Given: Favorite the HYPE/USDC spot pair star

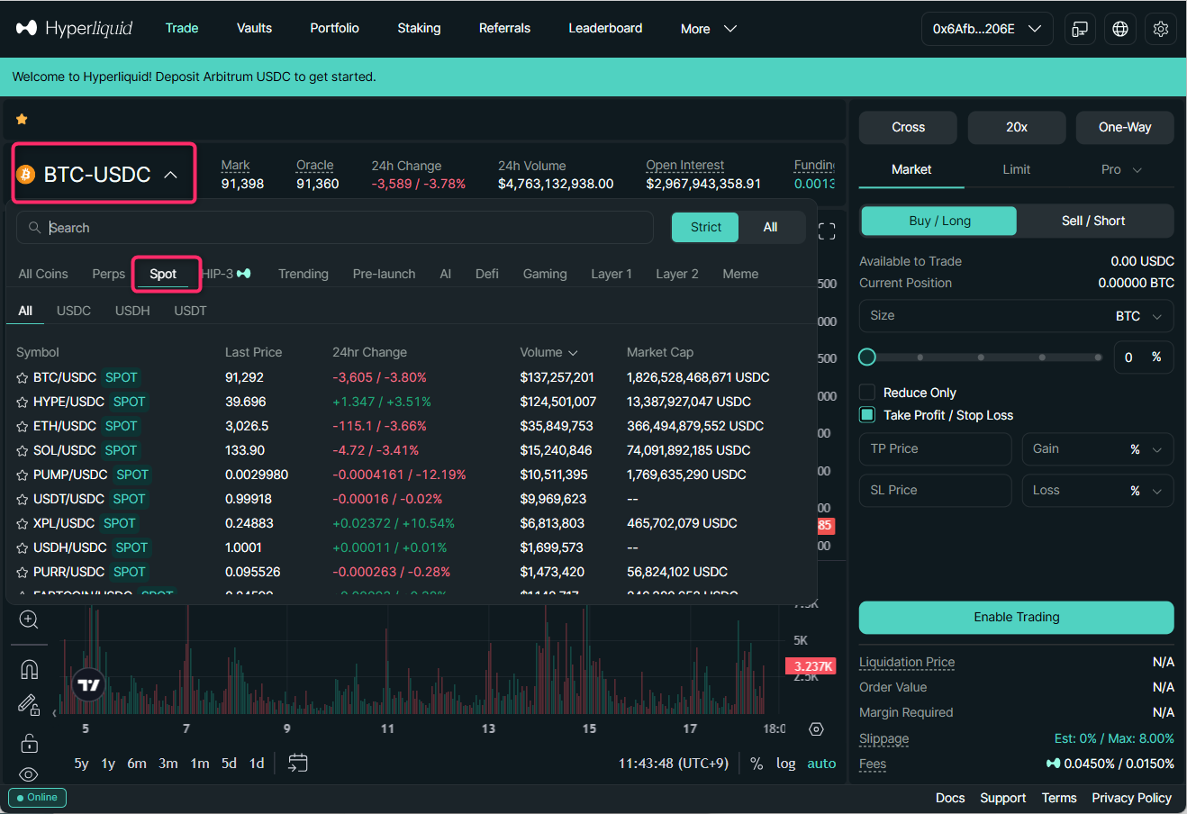Looking at the screenshot, I should (x=23, y=402).
